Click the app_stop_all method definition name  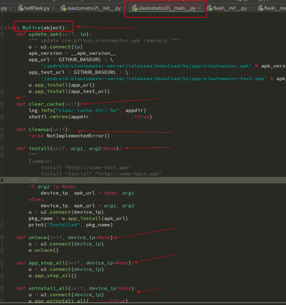tap(47, 263)
